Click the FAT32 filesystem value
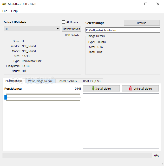 point(26,66)
